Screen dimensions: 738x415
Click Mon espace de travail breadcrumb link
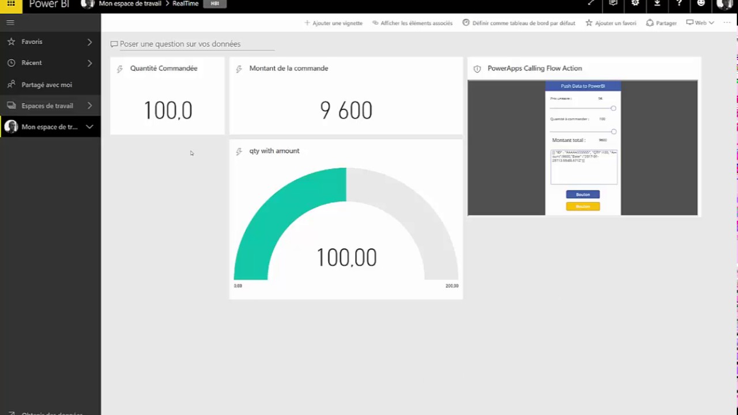coord(130,3)
